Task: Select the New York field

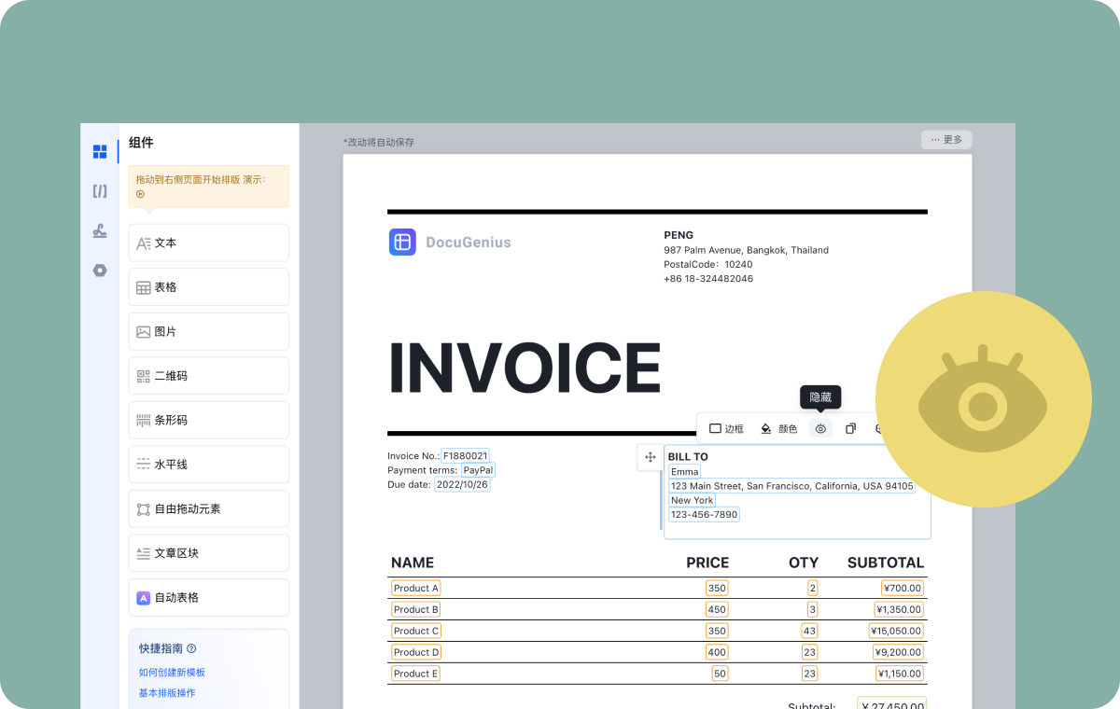Action: tap(693, 500)
